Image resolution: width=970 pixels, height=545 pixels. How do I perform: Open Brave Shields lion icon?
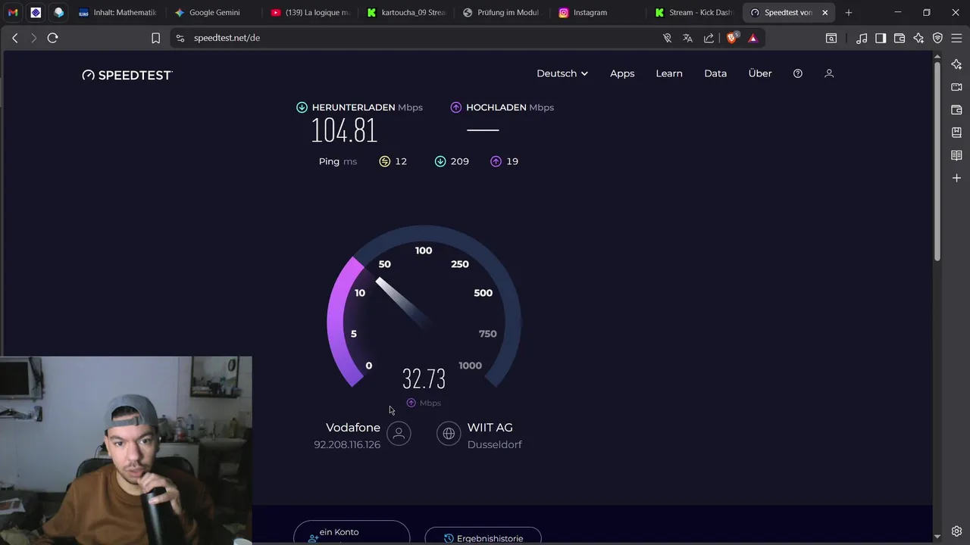point(732,38)
